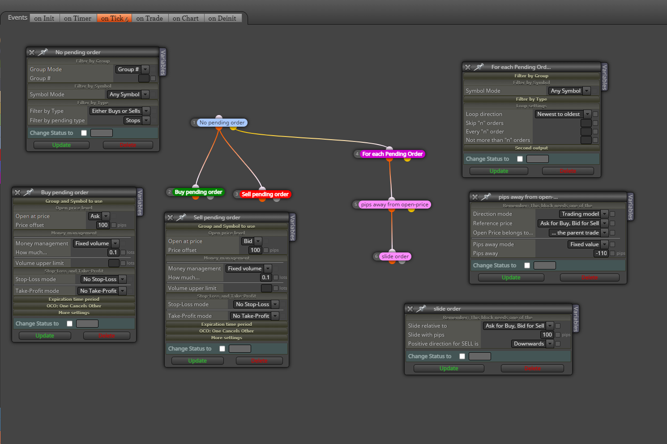
Task: Click the pin icon on No pending order panel
Action: [x=43, y=52]
